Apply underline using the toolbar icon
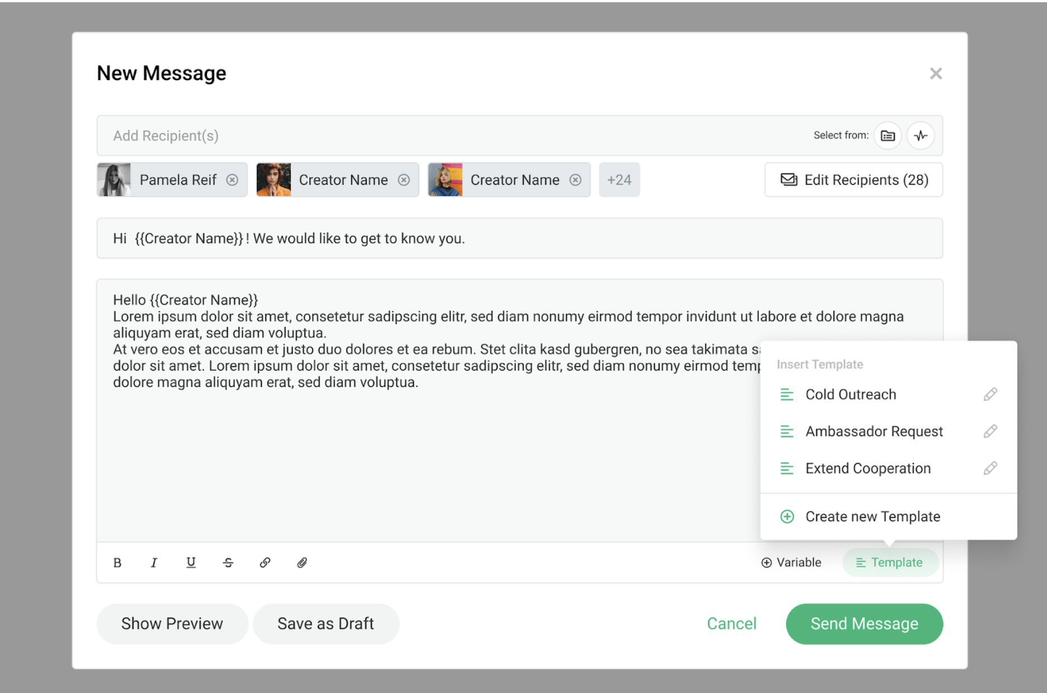 191,563
